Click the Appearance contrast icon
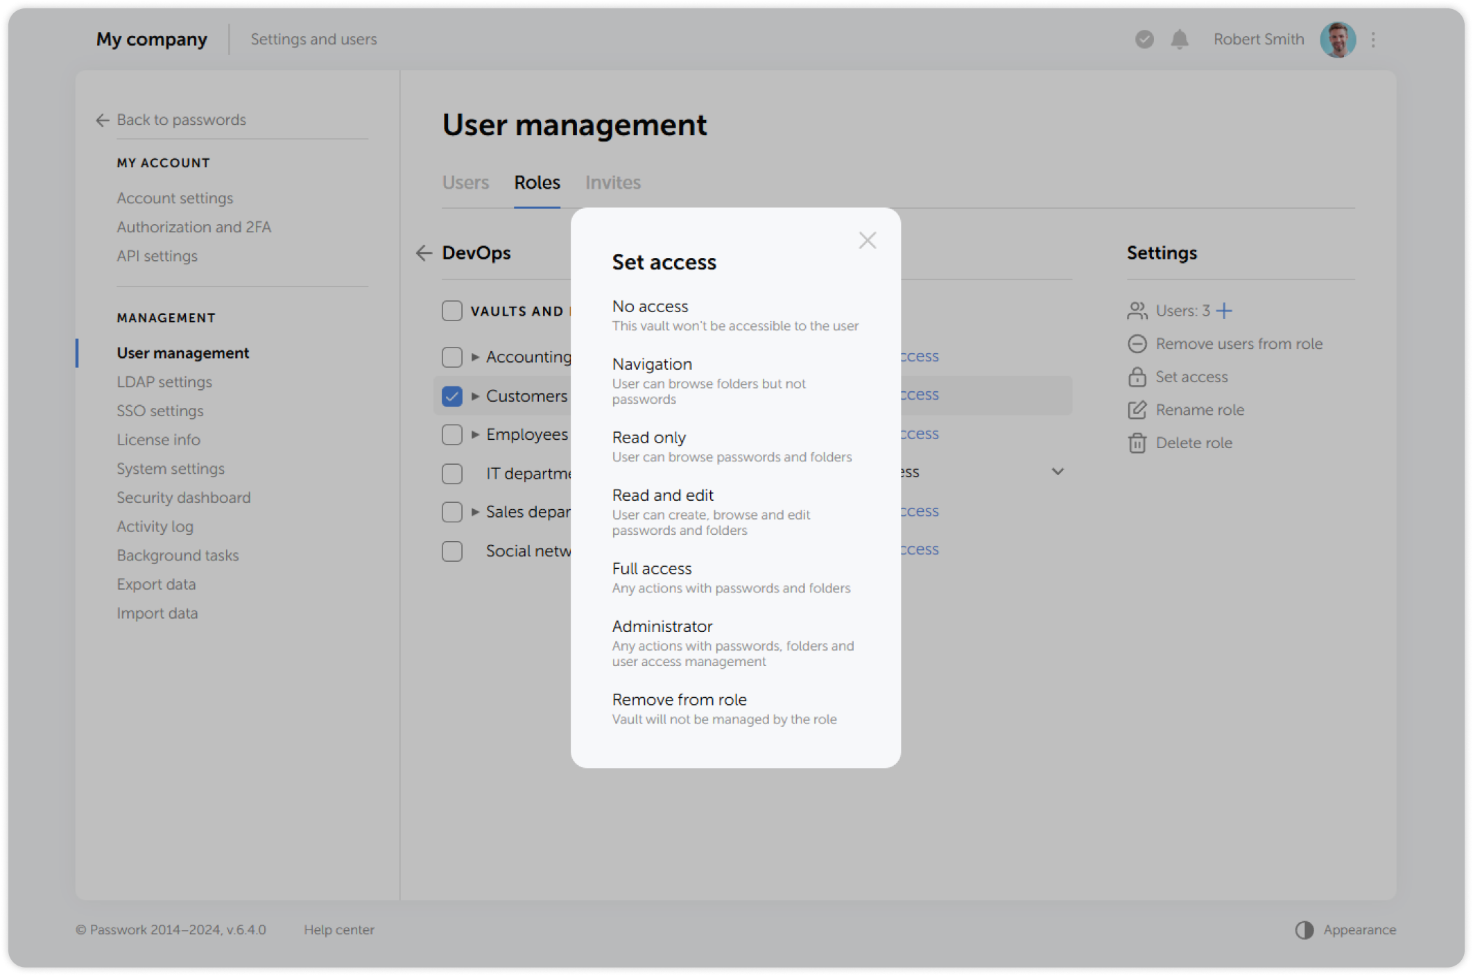 1304,930
